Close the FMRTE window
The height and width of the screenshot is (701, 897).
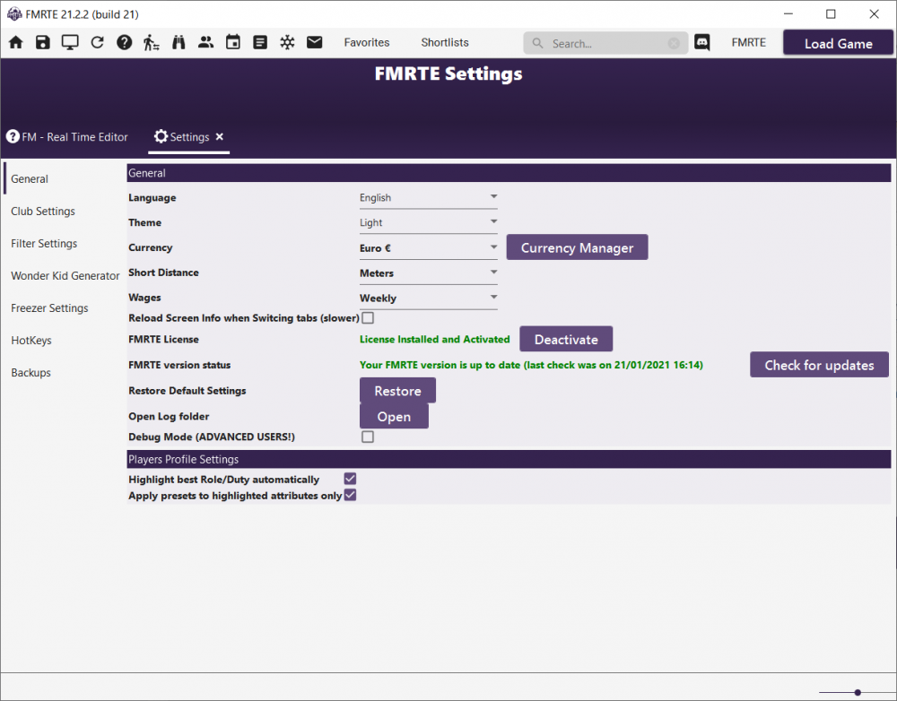click(874, 13)
